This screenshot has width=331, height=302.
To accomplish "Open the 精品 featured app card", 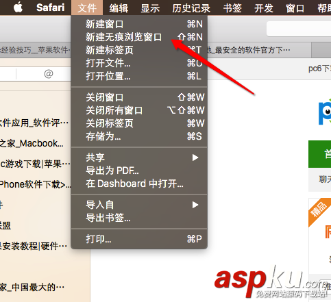I will 320,236.
